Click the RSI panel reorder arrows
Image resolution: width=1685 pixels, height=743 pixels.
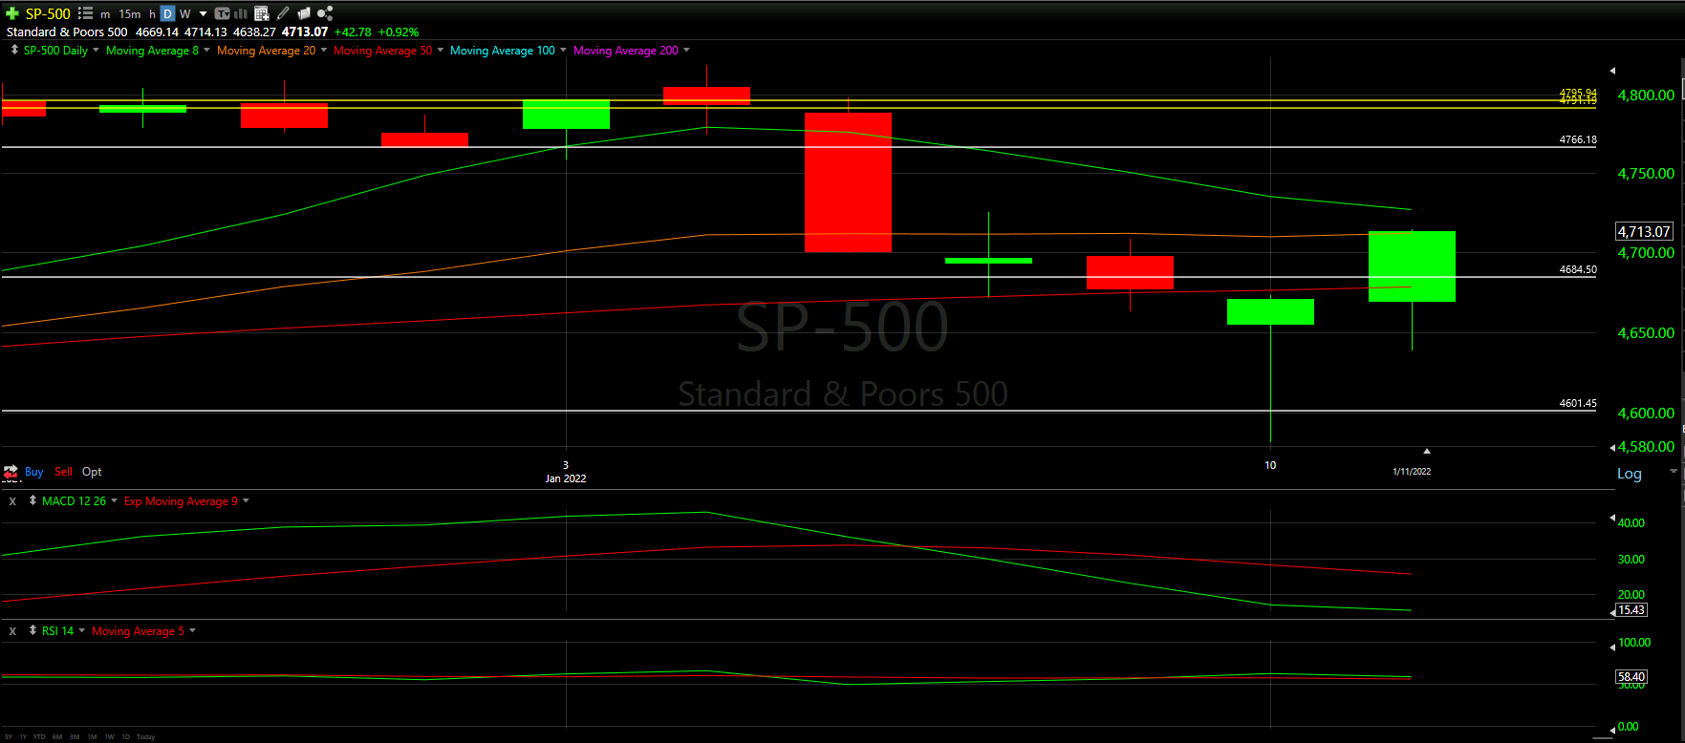pyautogui.click(x=32, y=630)
